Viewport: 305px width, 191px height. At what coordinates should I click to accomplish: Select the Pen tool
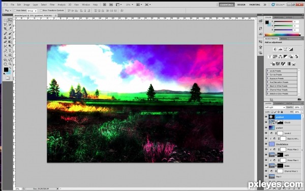[x=5, y=51]
